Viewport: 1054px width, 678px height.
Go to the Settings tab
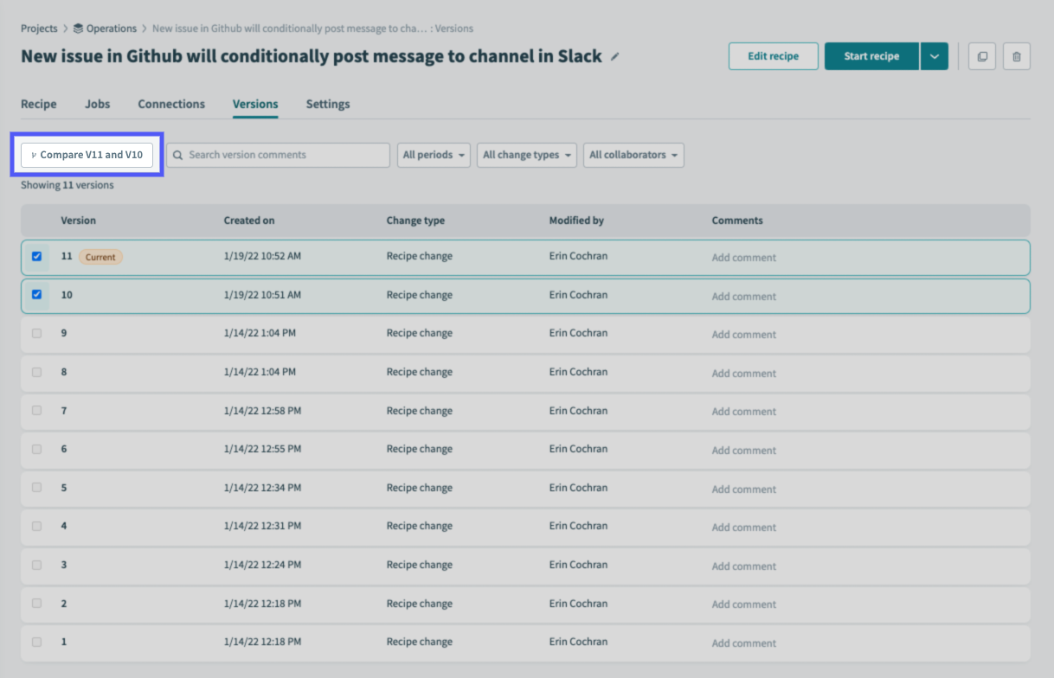click(x=328, y=104)
